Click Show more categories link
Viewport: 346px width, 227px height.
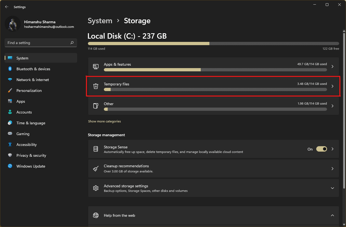coord(104,121)
